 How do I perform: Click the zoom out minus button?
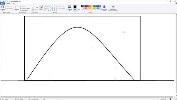click(165, 99)
